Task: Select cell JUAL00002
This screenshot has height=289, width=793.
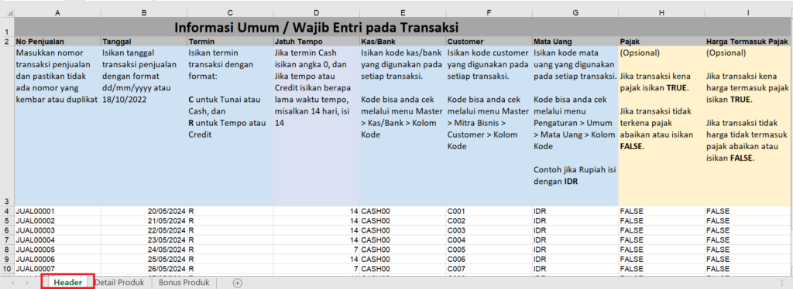Action: coord(57,221)
